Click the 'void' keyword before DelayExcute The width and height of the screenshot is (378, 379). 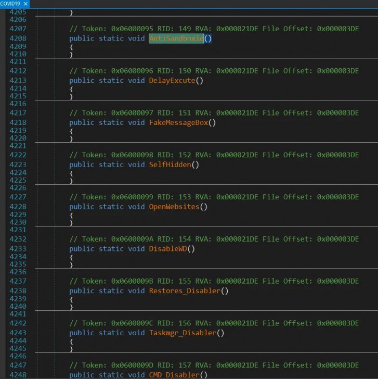[x=136, y=81]
